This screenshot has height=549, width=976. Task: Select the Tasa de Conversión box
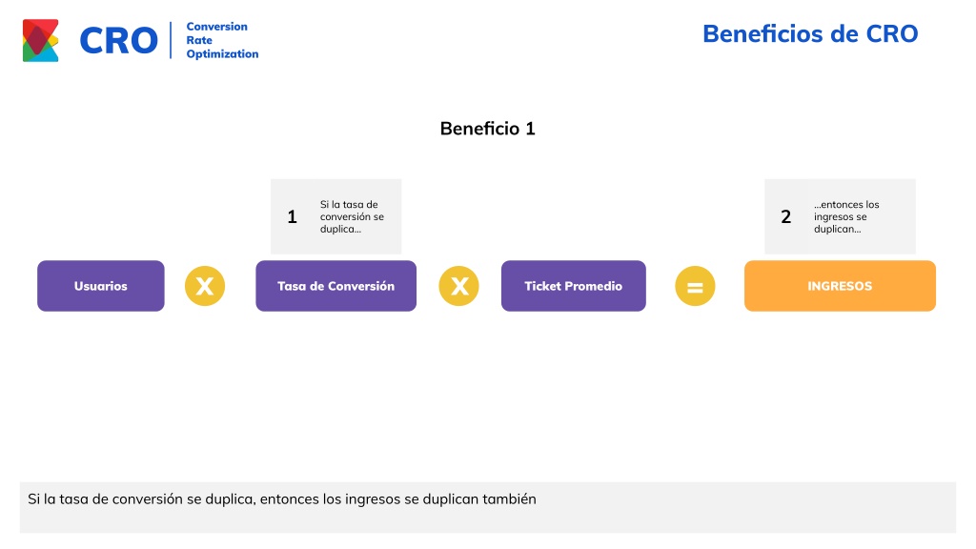click(336, 286)
